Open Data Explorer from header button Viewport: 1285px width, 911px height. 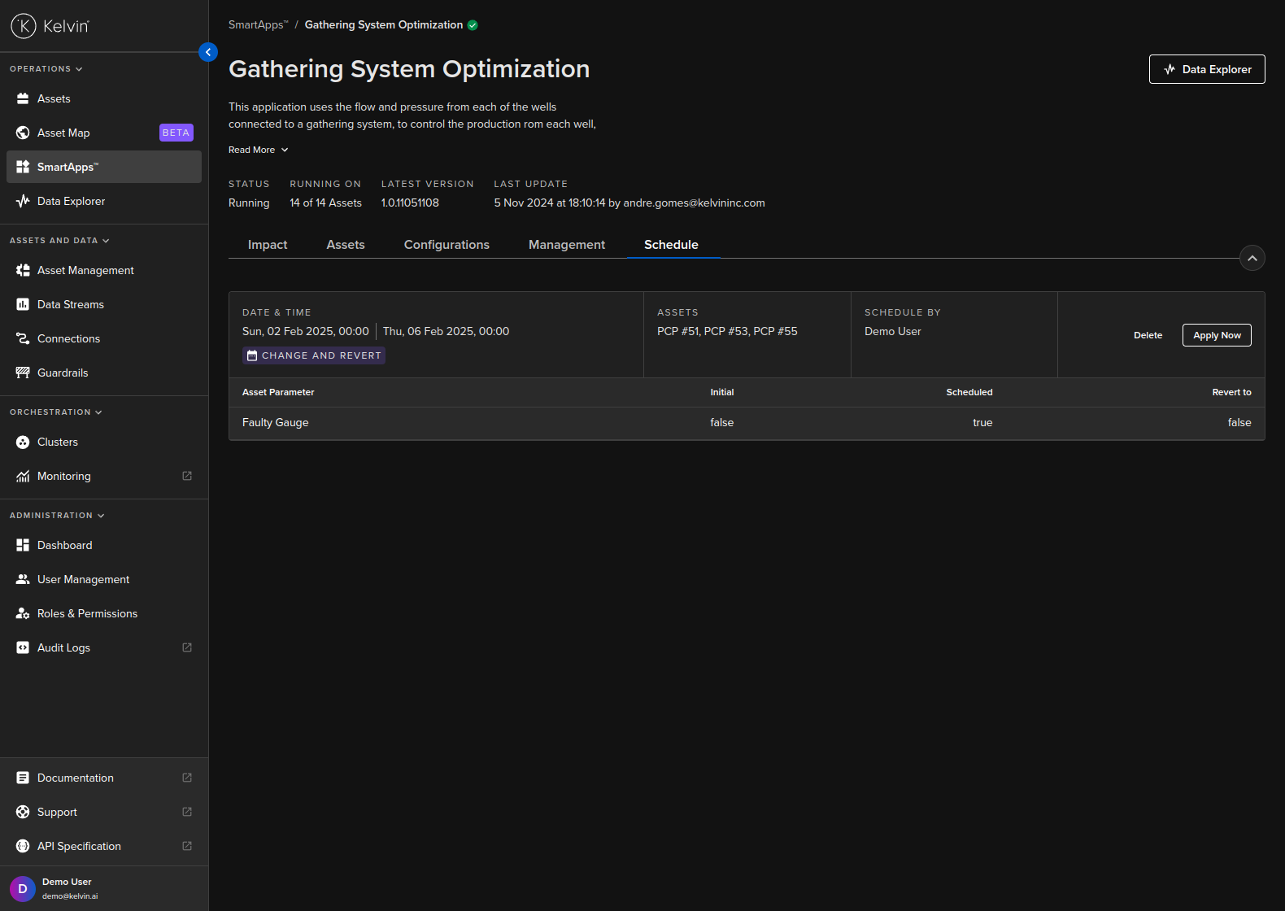[1206, 69]
